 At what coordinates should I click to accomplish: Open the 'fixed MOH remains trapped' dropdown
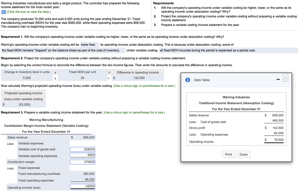click(63, 50)
